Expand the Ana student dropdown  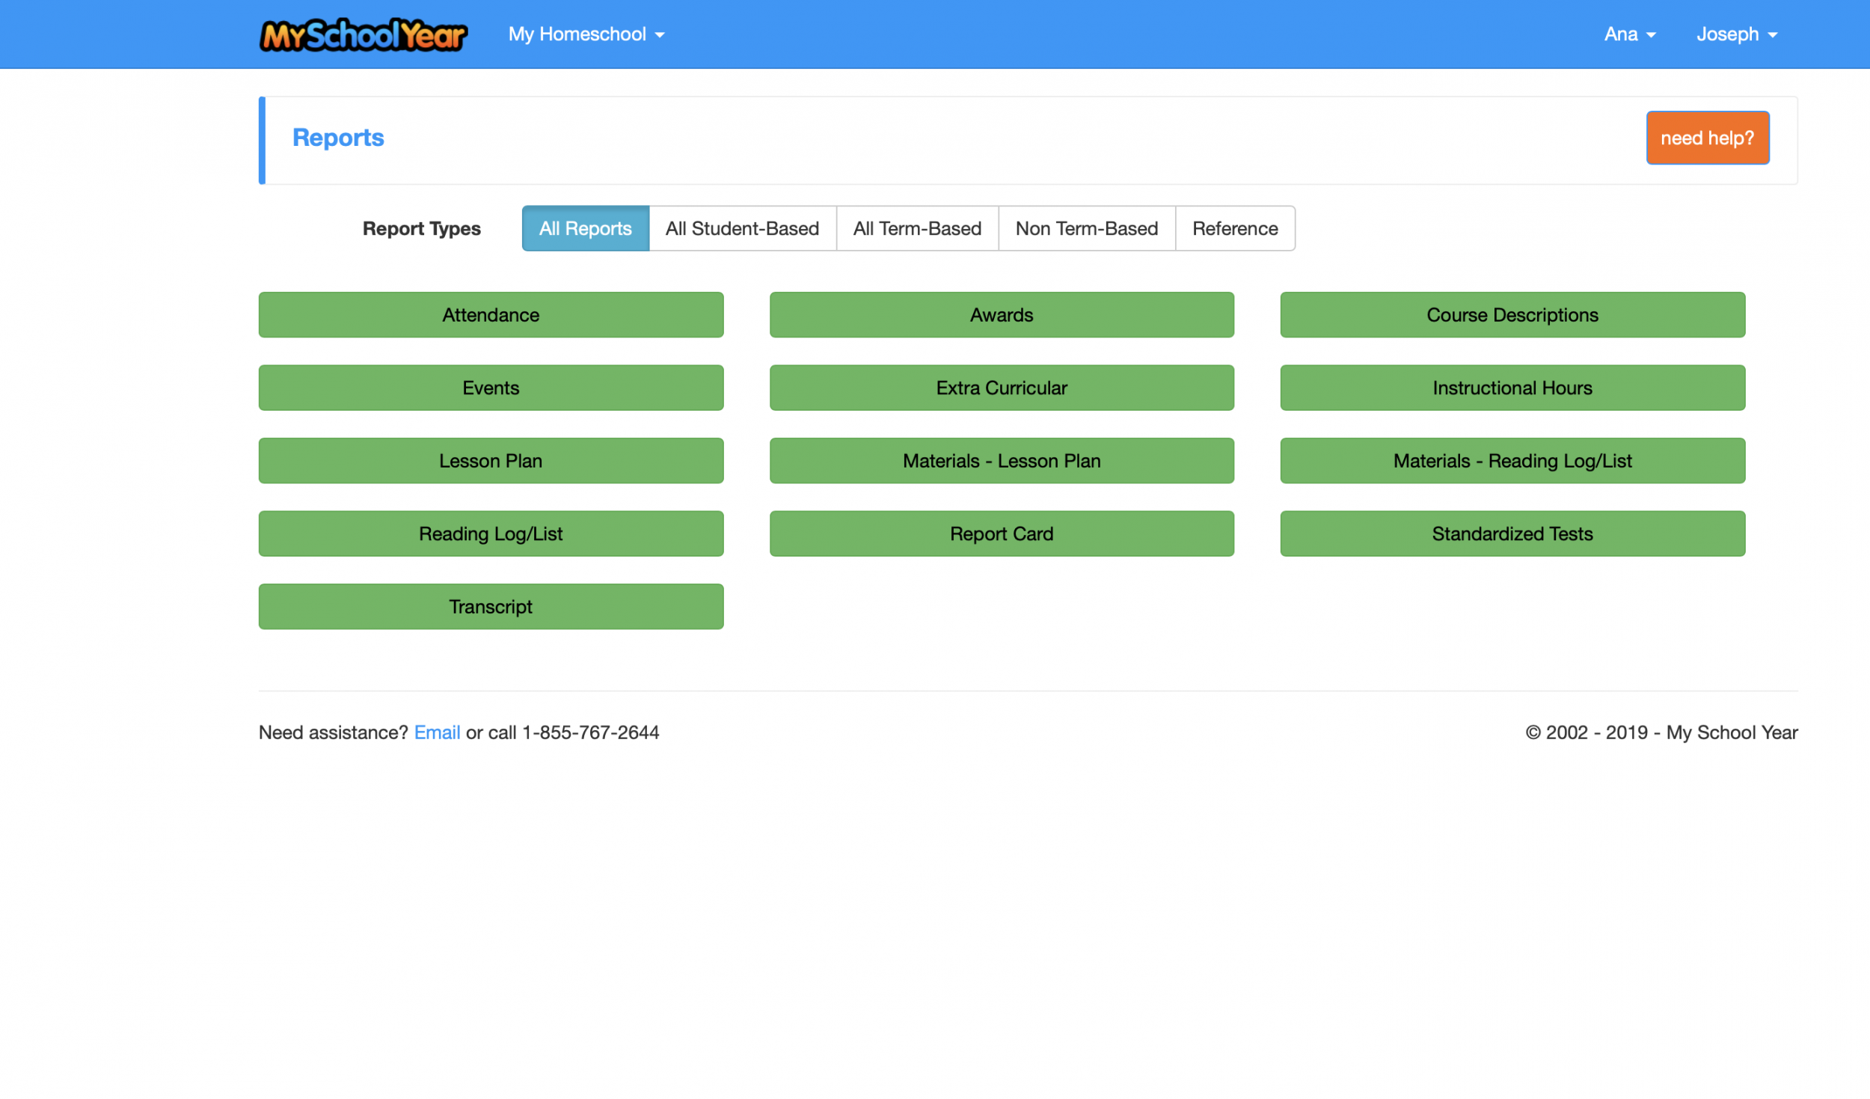coord(1630,34)
